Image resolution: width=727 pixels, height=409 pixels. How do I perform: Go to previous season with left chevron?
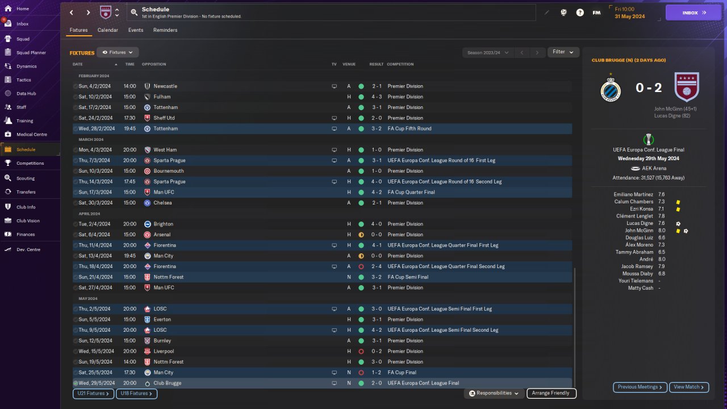[x=522, y=53]
